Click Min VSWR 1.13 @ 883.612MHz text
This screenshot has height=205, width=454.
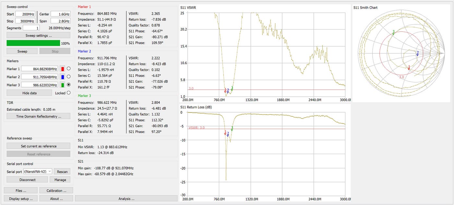click(102, 147)
